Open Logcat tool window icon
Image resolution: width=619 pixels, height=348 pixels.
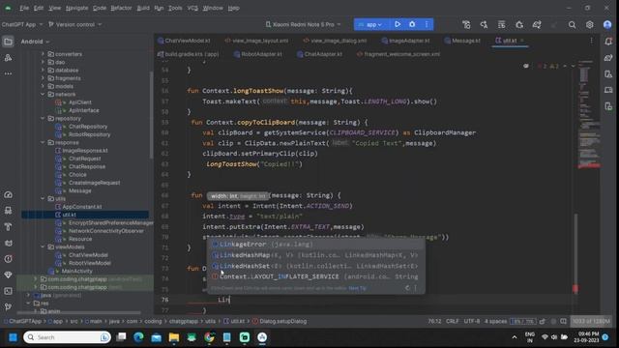click(8, 243)
